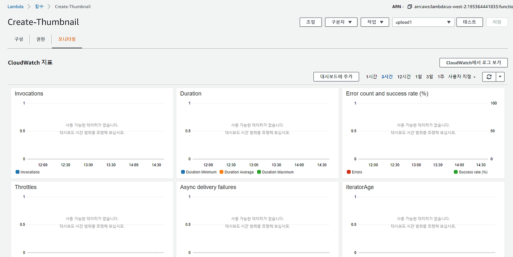Viewport: 513px width, 257px height.
Task: Click the CloudWatch 지표 heading
Action: pyautogui.click(x=30, y=63)
